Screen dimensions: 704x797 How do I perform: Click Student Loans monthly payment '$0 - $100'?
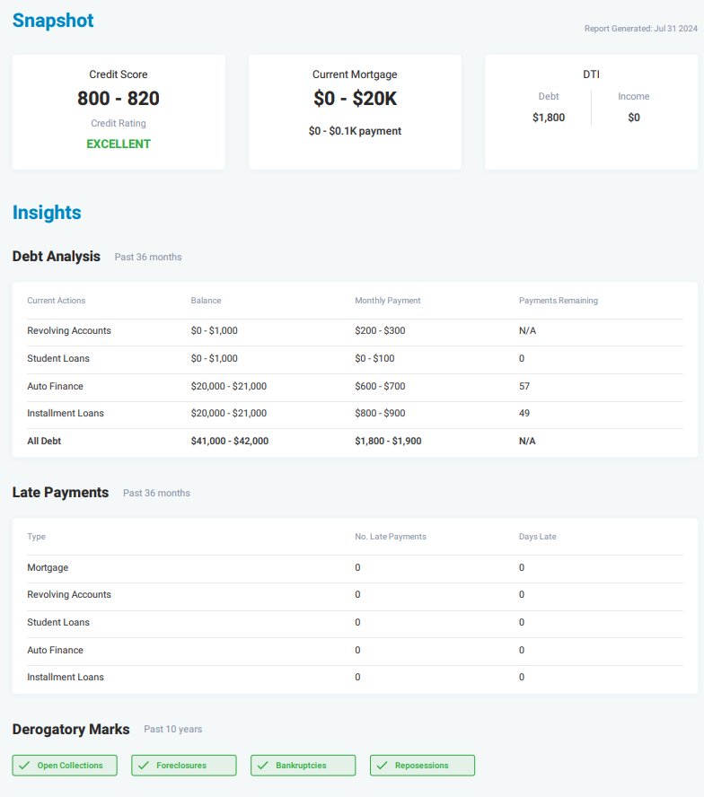[x=374, y=358]
